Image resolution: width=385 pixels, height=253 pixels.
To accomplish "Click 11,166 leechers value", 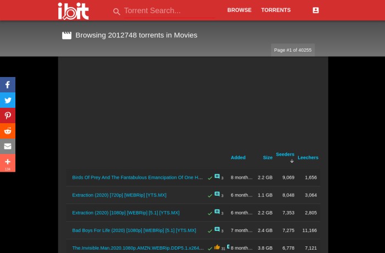I will pyautogui.click(x=310, y=230).
